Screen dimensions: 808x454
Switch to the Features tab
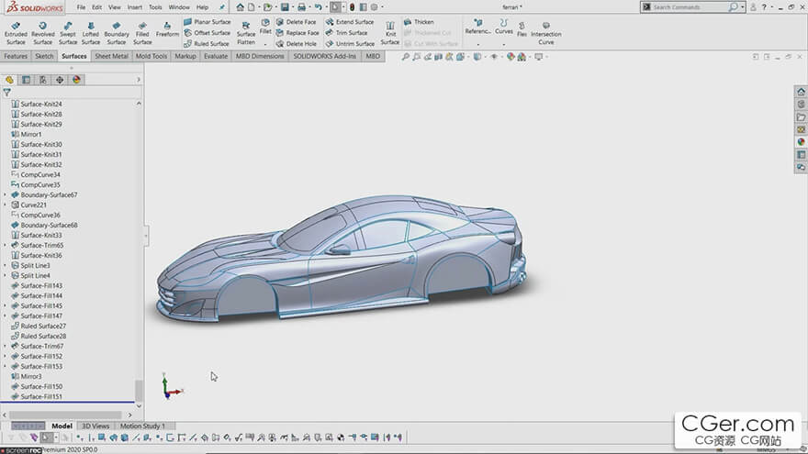coord(16,56)
